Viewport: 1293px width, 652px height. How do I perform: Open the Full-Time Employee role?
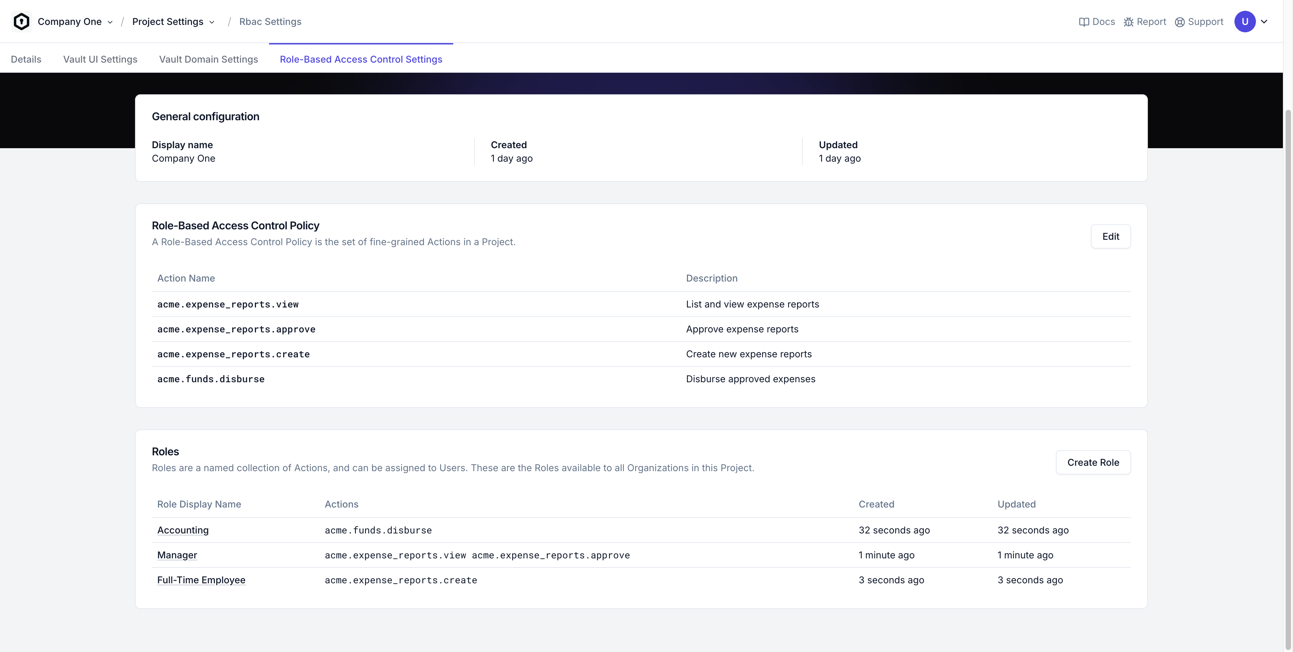tap(201, 580)
